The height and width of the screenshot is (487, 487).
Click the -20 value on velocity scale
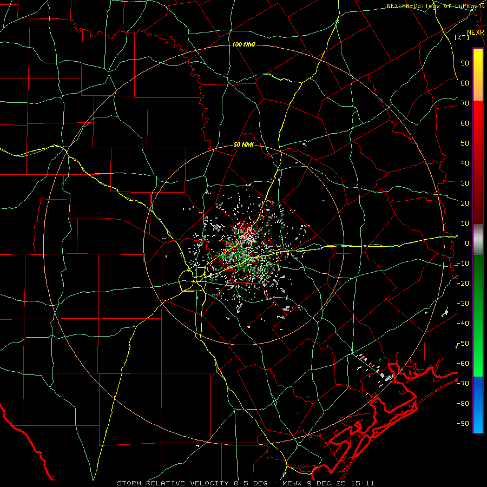[x=463, y=283]
